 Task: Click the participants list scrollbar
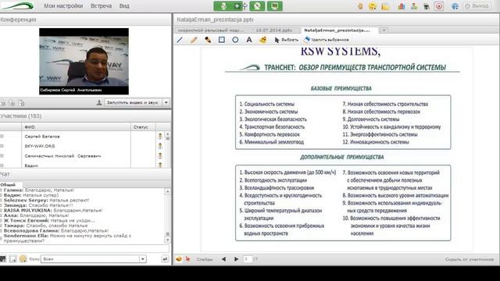[168, 150]
